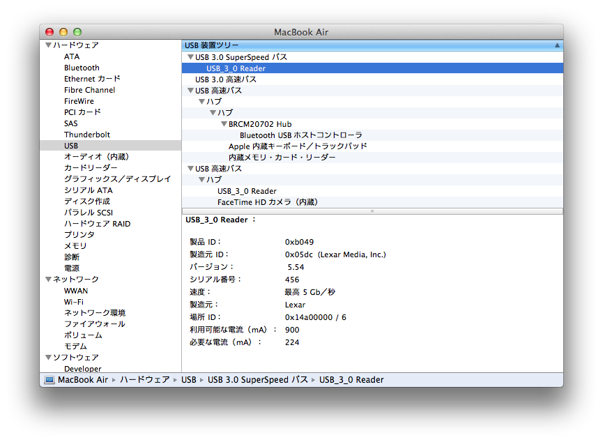Viewport: 603px width, 442px height.
Task: Select ボリューム in sidebar
Action: (83, 335)
